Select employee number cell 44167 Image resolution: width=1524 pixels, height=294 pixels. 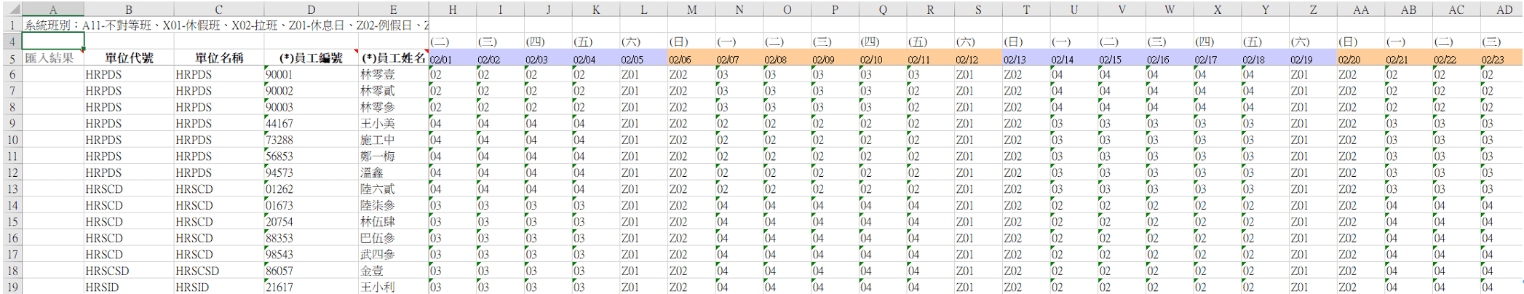[311, 124]
